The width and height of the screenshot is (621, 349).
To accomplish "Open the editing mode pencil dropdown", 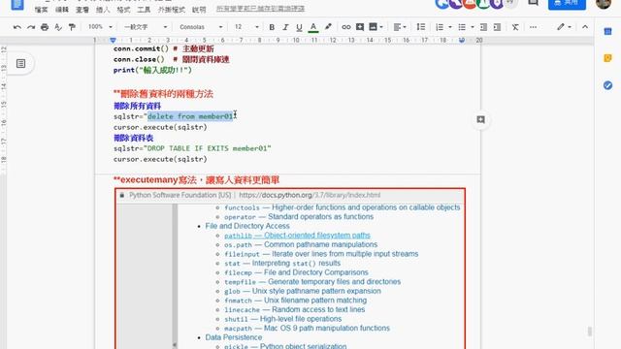I will tap(564, 27).
